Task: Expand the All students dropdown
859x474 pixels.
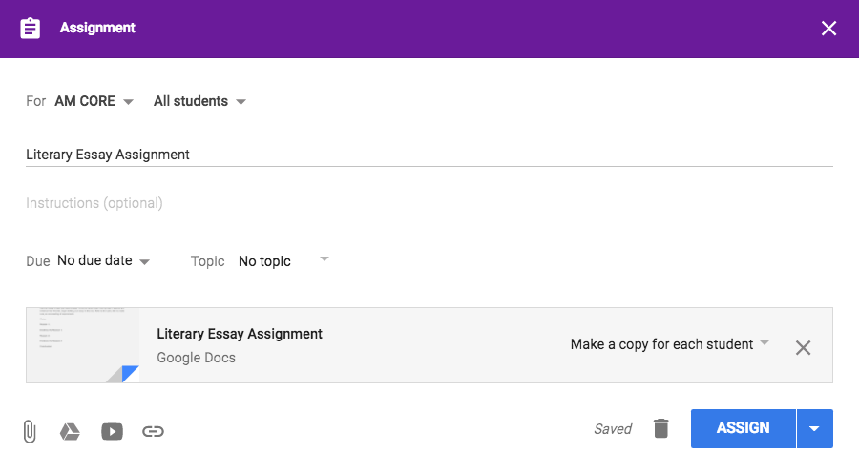Action: (x=199, y=101)
